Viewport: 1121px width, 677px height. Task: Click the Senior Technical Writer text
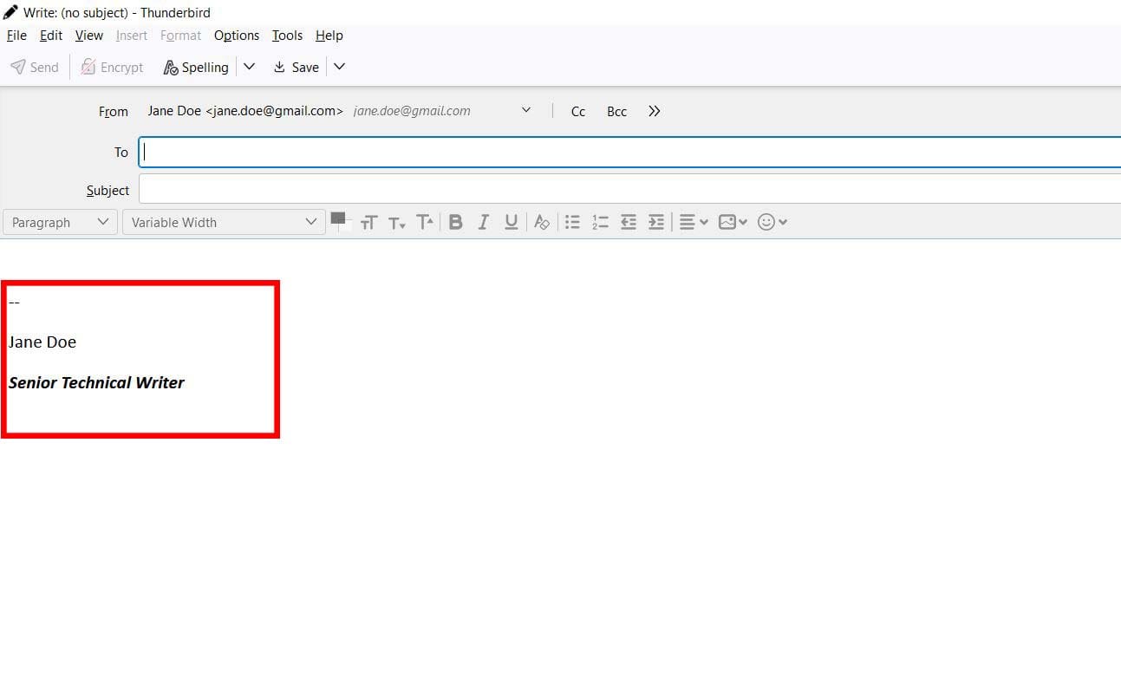[96, 382]
